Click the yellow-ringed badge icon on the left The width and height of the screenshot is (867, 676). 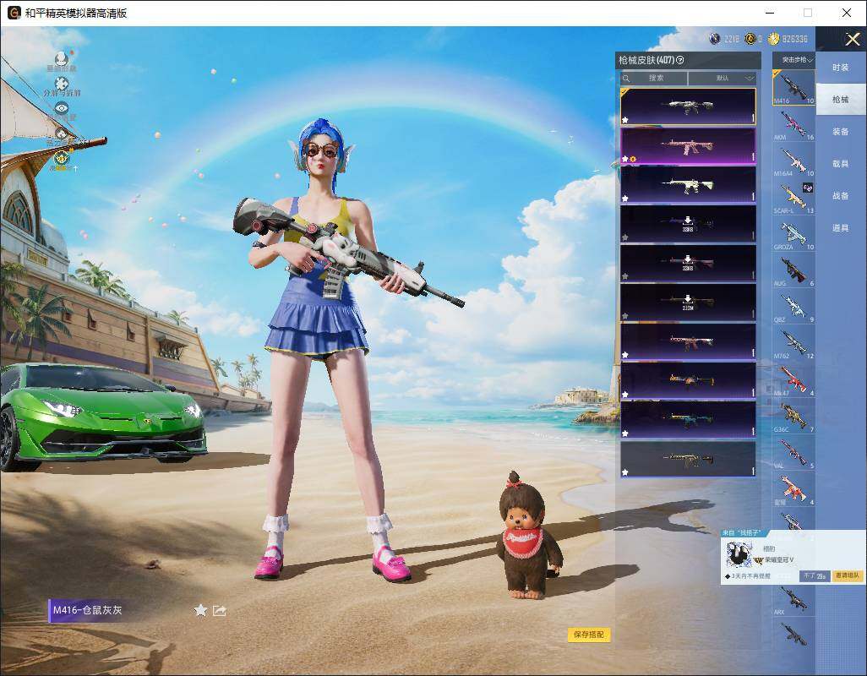pos(62,158)
